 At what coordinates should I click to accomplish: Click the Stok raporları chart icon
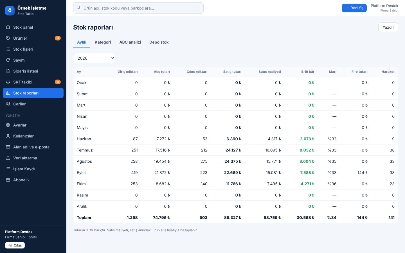click(x=8, y=93)
